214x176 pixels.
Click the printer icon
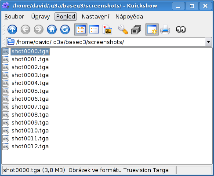point(165,29)
